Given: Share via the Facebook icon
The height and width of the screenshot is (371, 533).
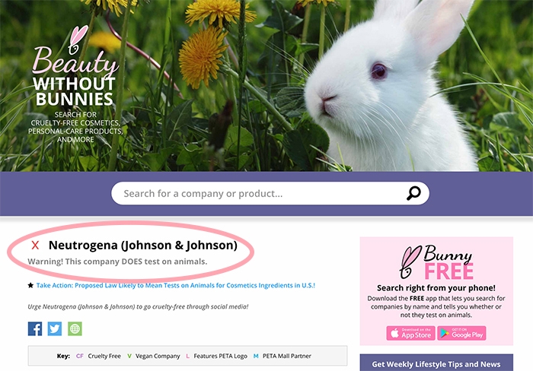Looking at the screenshot, I should pos(35,328).
